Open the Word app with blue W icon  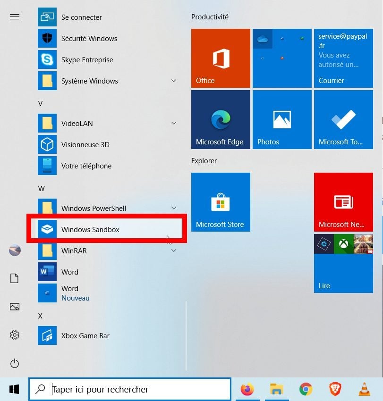point(47,272)
